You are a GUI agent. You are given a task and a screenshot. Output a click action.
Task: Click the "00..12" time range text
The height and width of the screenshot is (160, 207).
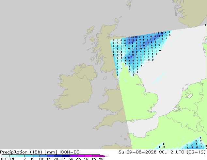click(166, 152)
